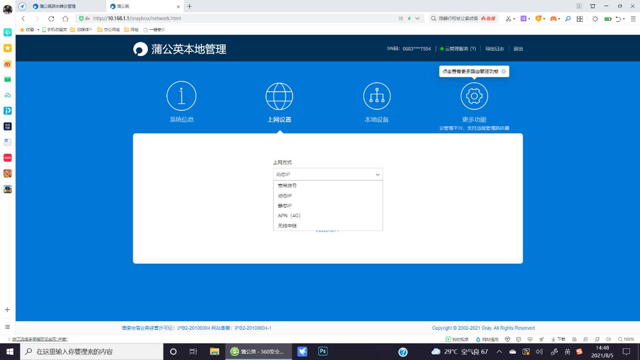Open the 上网方式 dropdown showing 动态IP

coord(327,174)
